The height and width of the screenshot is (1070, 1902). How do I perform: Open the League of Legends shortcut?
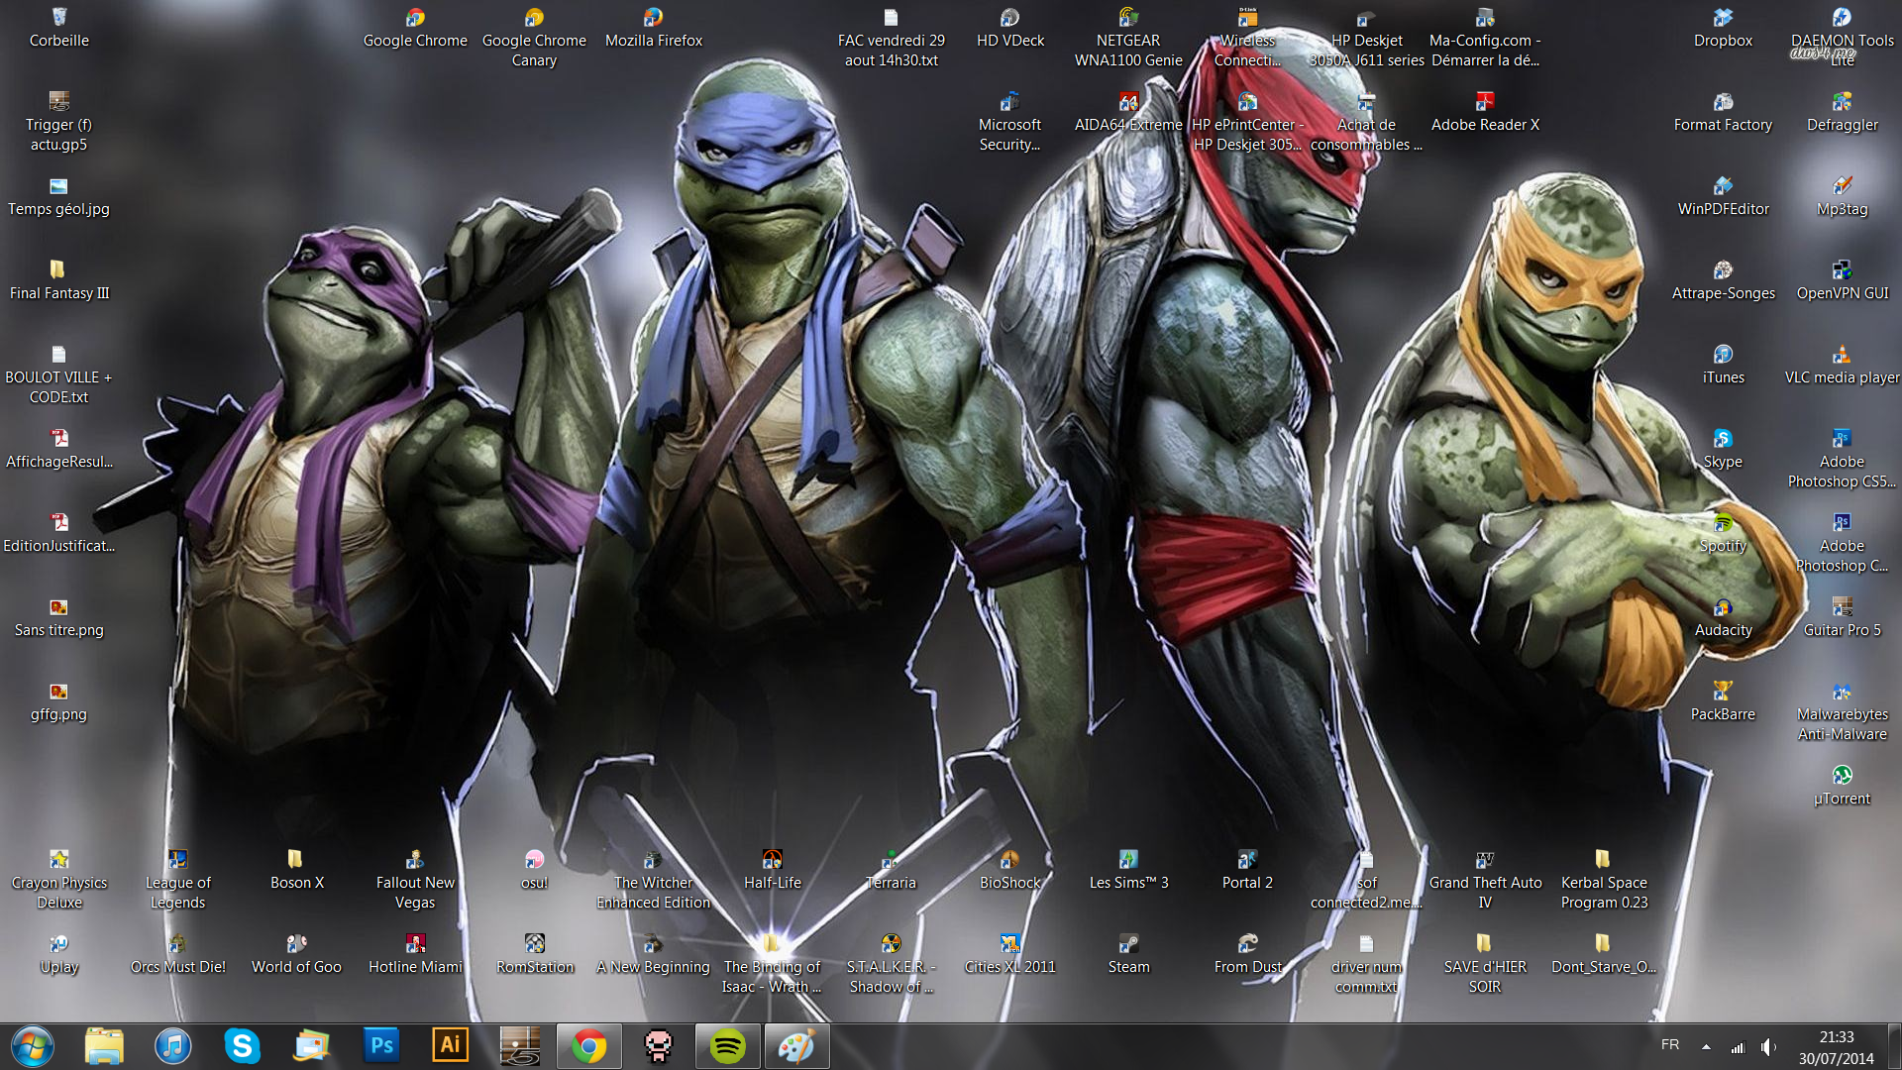coord(177,880)
